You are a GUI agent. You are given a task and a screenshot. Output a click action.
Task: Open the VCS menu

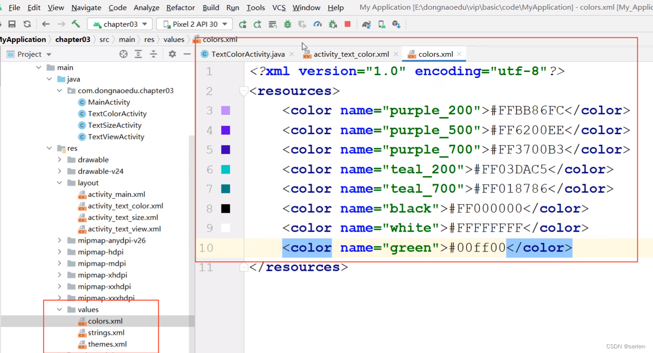[x=279, y=7]
